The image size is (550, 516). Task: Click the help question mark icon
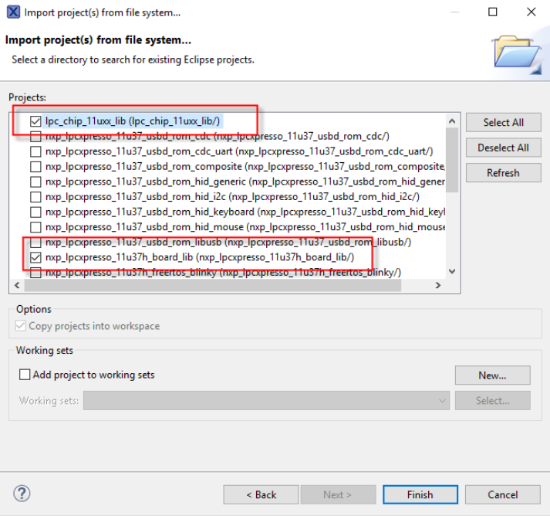[x=22, y=493]
